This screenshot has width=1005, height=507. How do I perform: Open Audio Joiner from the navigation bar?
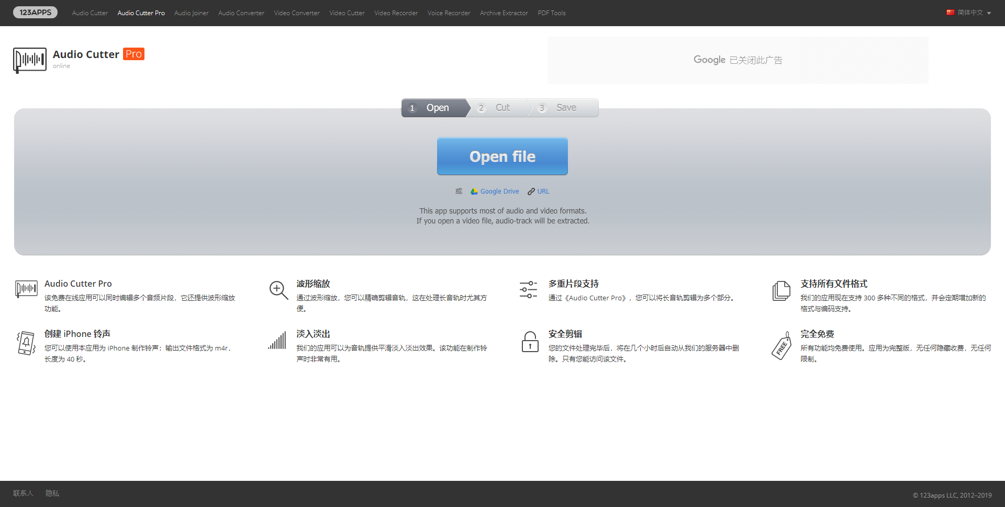(x=192, y=13)
